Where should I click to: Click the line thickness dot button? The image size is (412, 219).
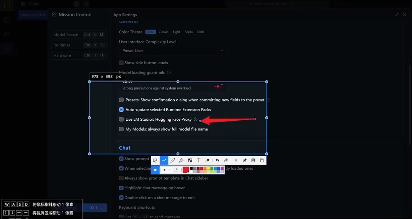[155, 170]
